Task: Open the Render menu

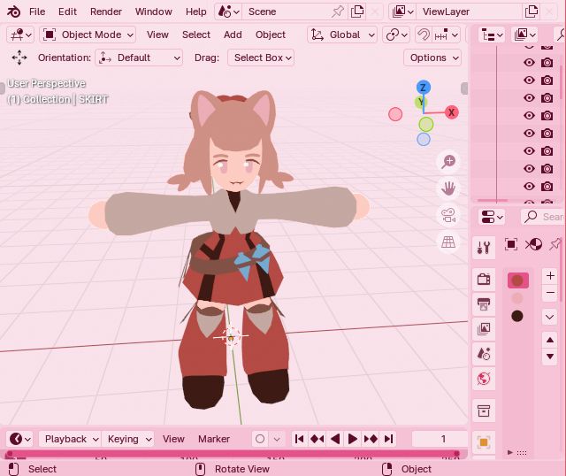Action: pos(106,12)
